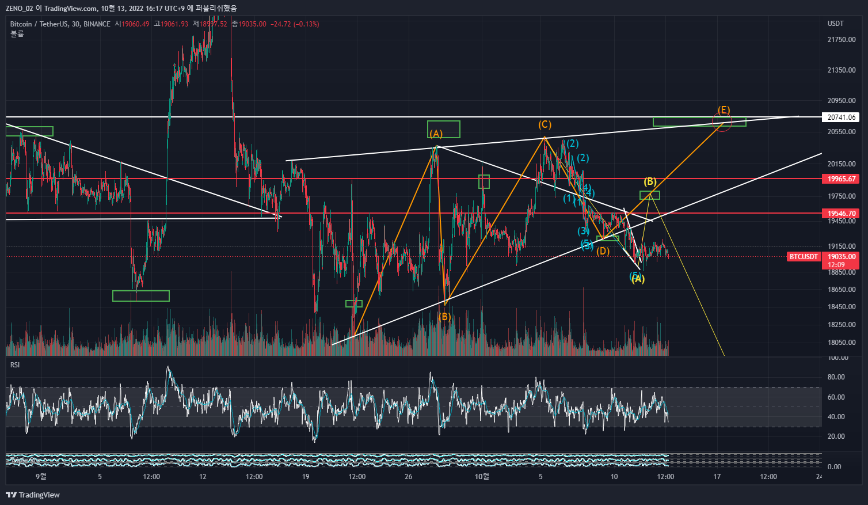Select the green box above orange (A) label
The image size is (868, 505).
click(x=444, y=130)
